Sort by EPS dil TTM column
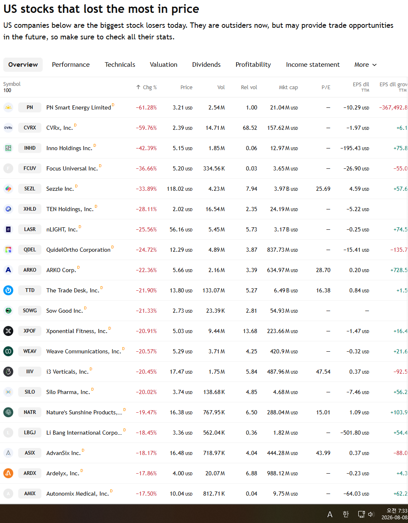The width and height of the screenshot is (408, 523). [x=361, y=87]
